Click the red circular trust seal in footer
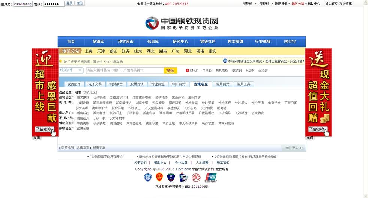Viewport: 368px width, 198px height. click(x=196, y=177)
